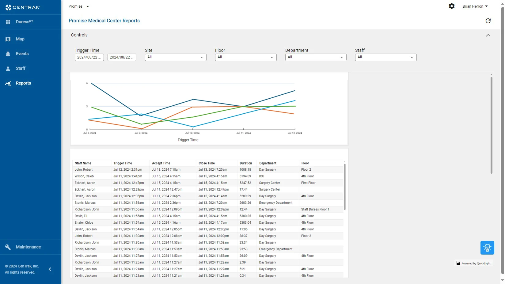Refresh the reports with reload icon
The height and width of the screenshot is (284, 505).
(x=488, y=21)
